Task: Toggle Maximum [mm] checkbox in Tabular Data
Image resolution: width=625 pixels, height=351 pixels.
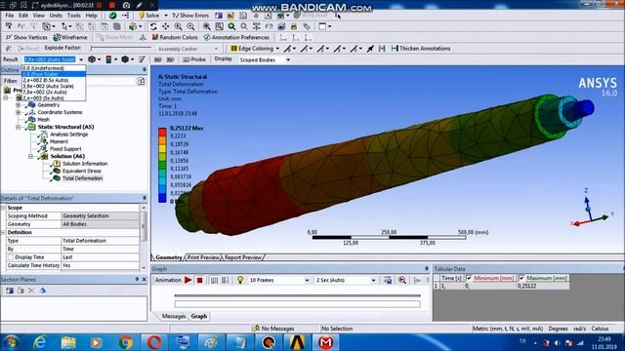Action: (x=521, y=278)
